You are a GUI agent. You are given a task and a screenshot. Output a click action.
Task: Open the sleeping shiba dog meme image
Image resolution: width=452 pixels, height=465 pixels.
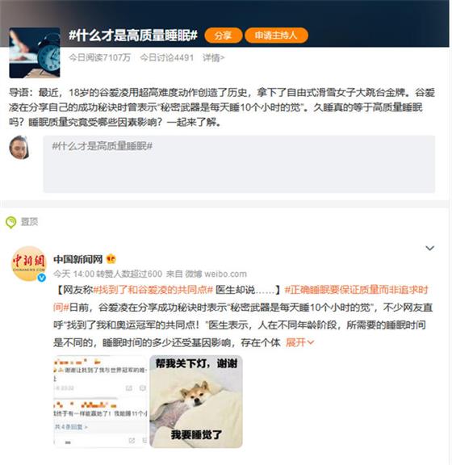pos(196,402)
